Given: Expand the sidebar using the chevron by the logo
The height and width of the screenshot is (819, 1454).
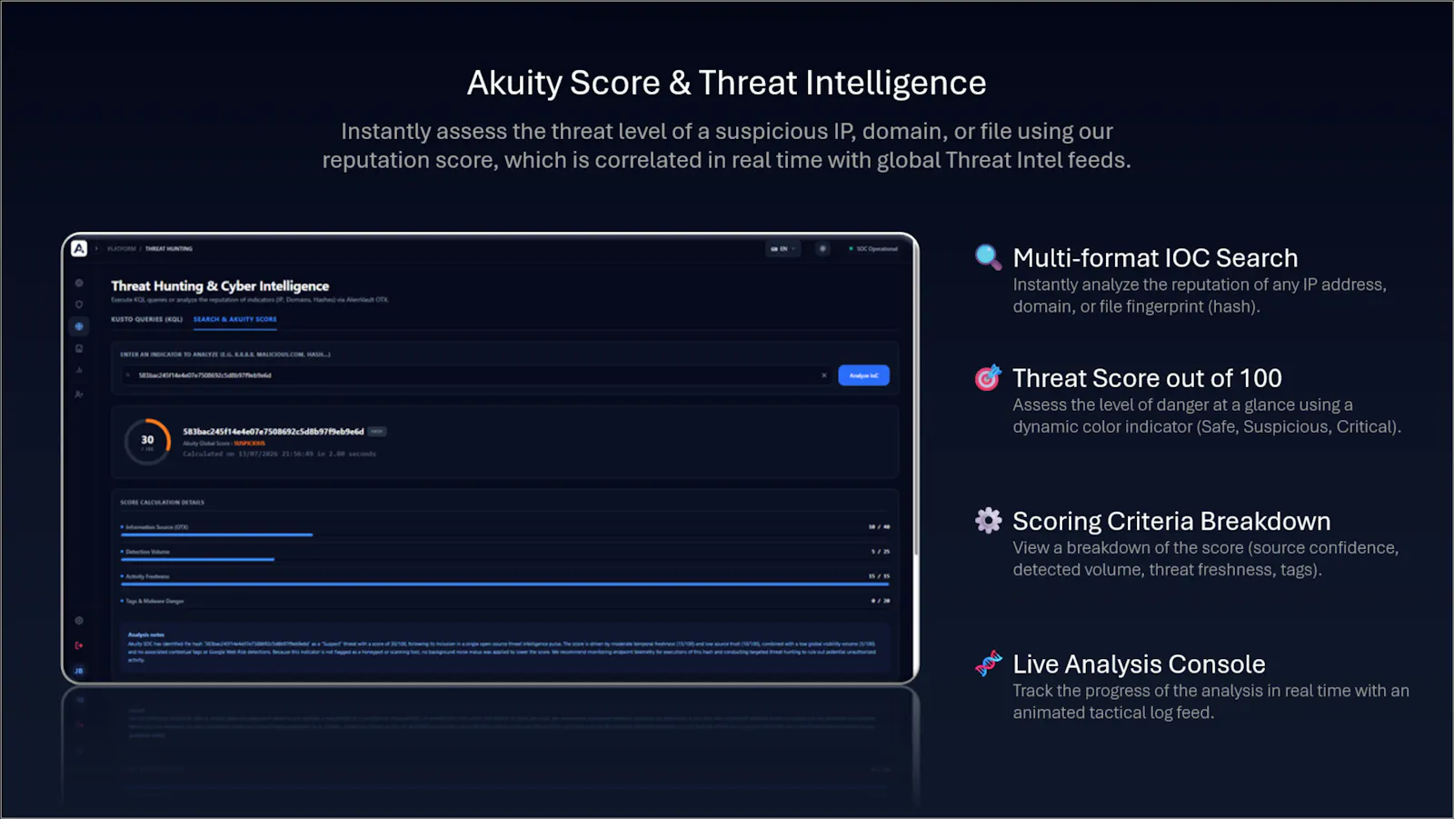Looking at the screenshot, I should (96, 248).
